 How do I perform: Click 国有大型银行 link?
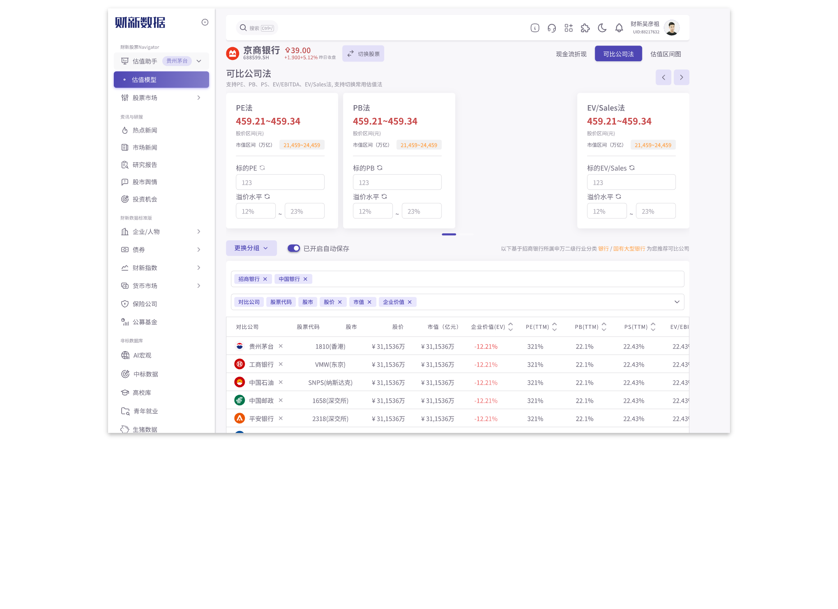click(629, 249)
